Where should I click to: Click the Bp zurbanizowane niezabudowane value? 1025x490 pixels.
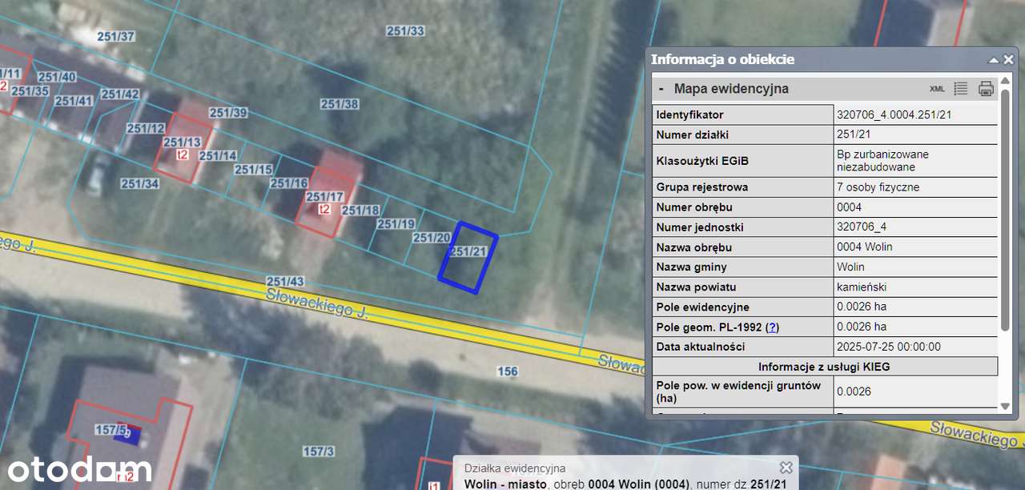[882, 161]
